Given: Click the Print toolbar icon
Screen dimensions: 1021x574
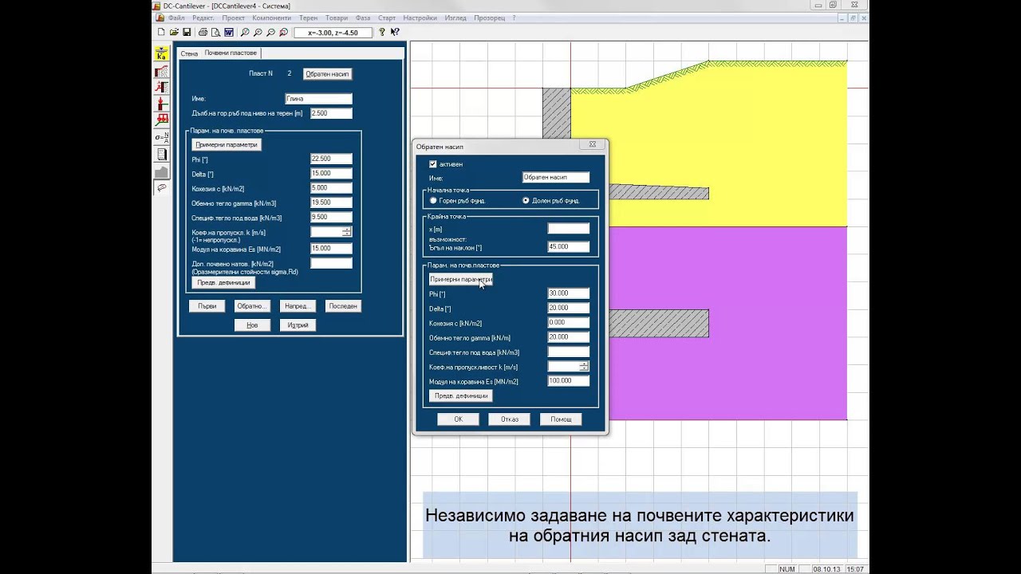Looking at the screenshot, I should pyautogui.click(x=203, y=33).
